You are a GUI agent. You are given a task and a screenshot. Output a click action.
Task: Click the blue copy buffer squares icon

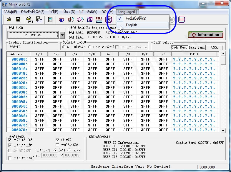(x=90, y=20)
